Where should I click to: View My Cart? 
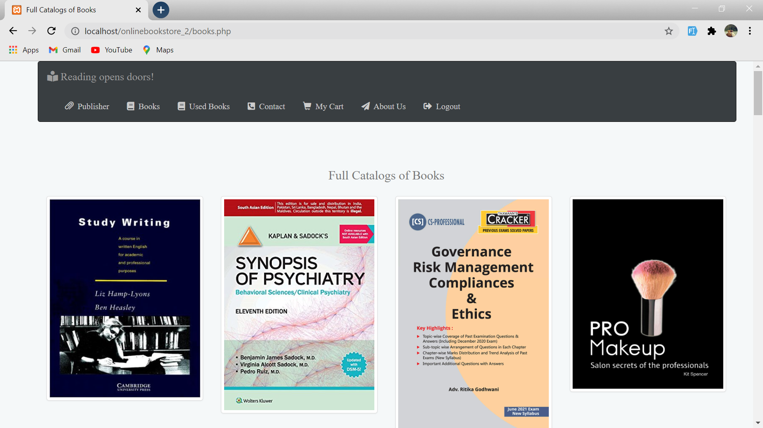pos(323,106)
